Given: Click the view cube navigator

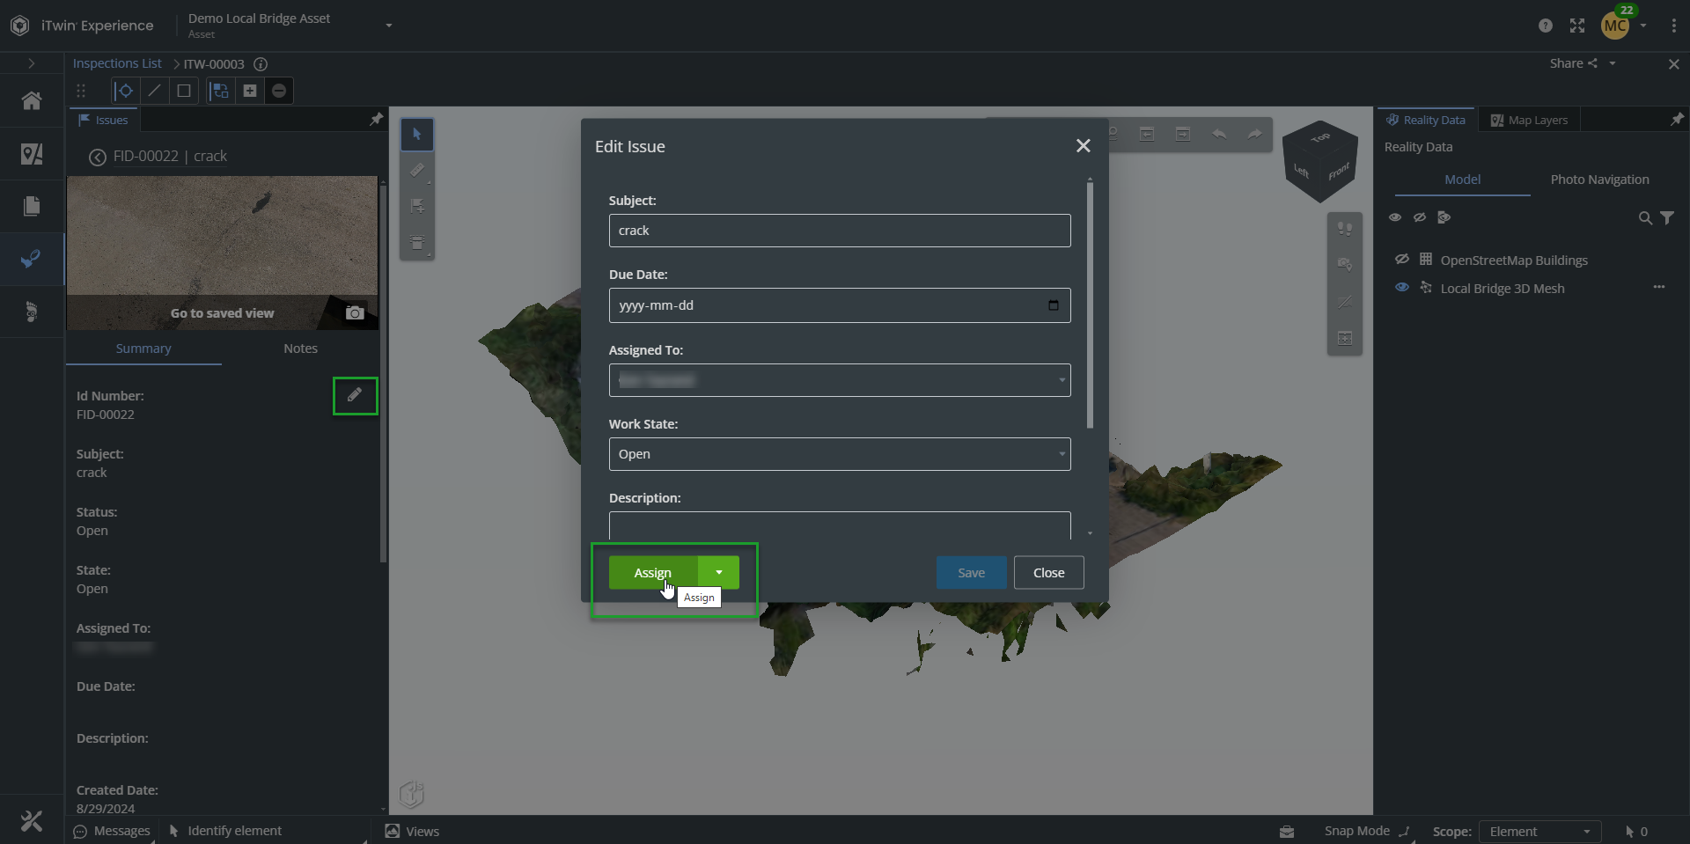Looking at the screenshot, I should point(1319,160).
